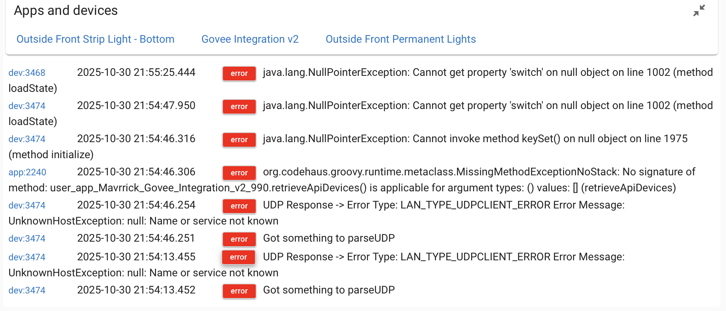Click dev:3474 link at 21:54:13.452
The image size is (726, 311).
tap(27, 290)
